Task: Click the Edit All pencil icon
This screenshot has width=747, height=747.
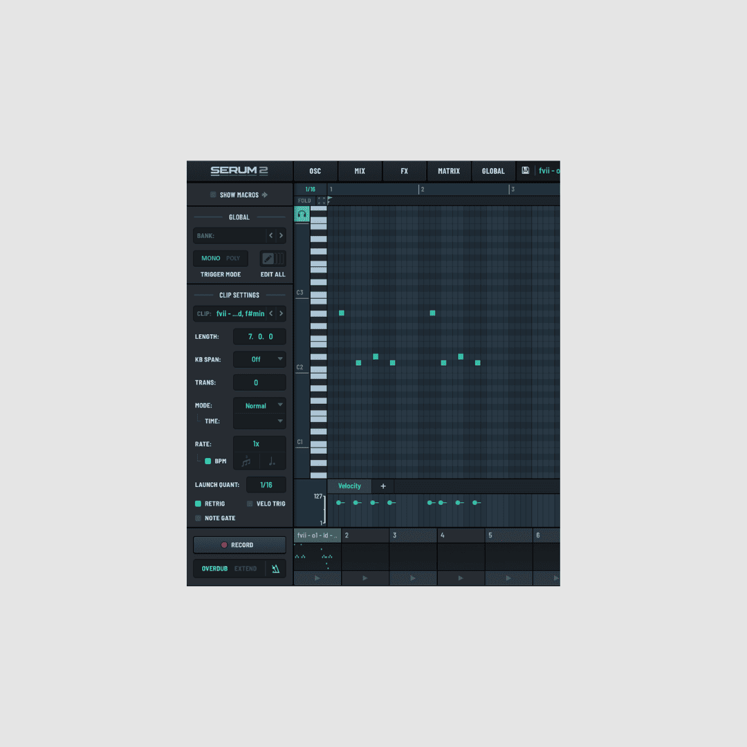Action: pos(268,259)
